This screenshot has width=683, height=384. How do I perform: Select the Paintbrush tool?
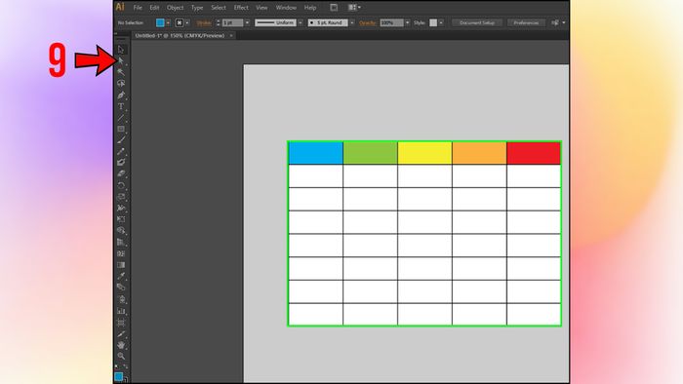[x=121, y=140]
